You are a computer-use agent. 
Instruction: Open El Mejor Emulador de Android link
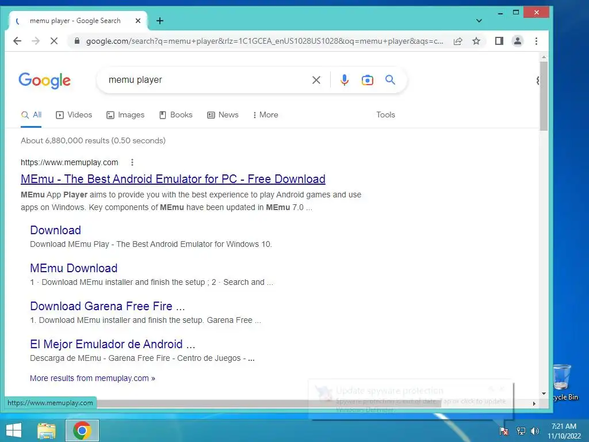pos(113,344)
